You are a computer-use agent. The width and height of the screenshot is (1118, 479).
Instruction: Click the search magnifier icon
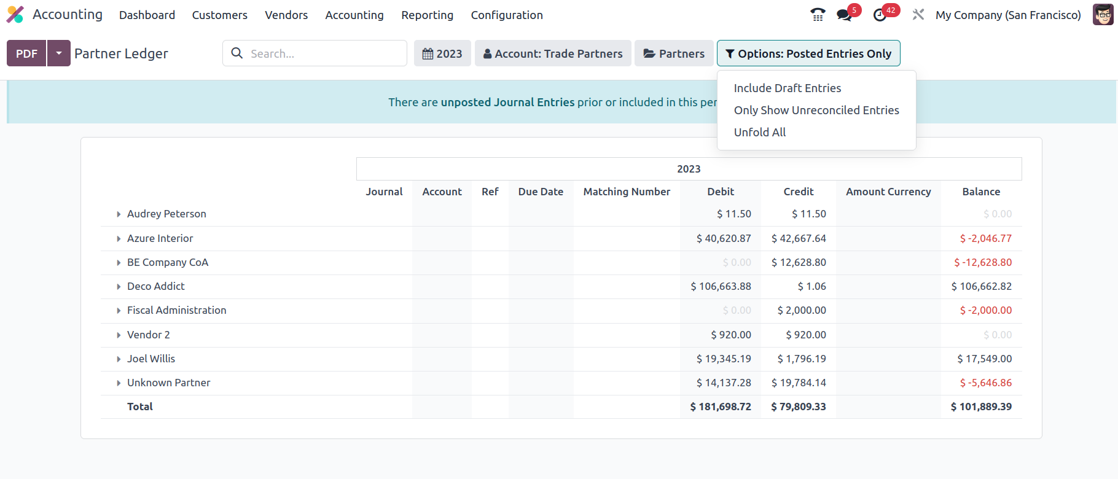pos(237,53)
